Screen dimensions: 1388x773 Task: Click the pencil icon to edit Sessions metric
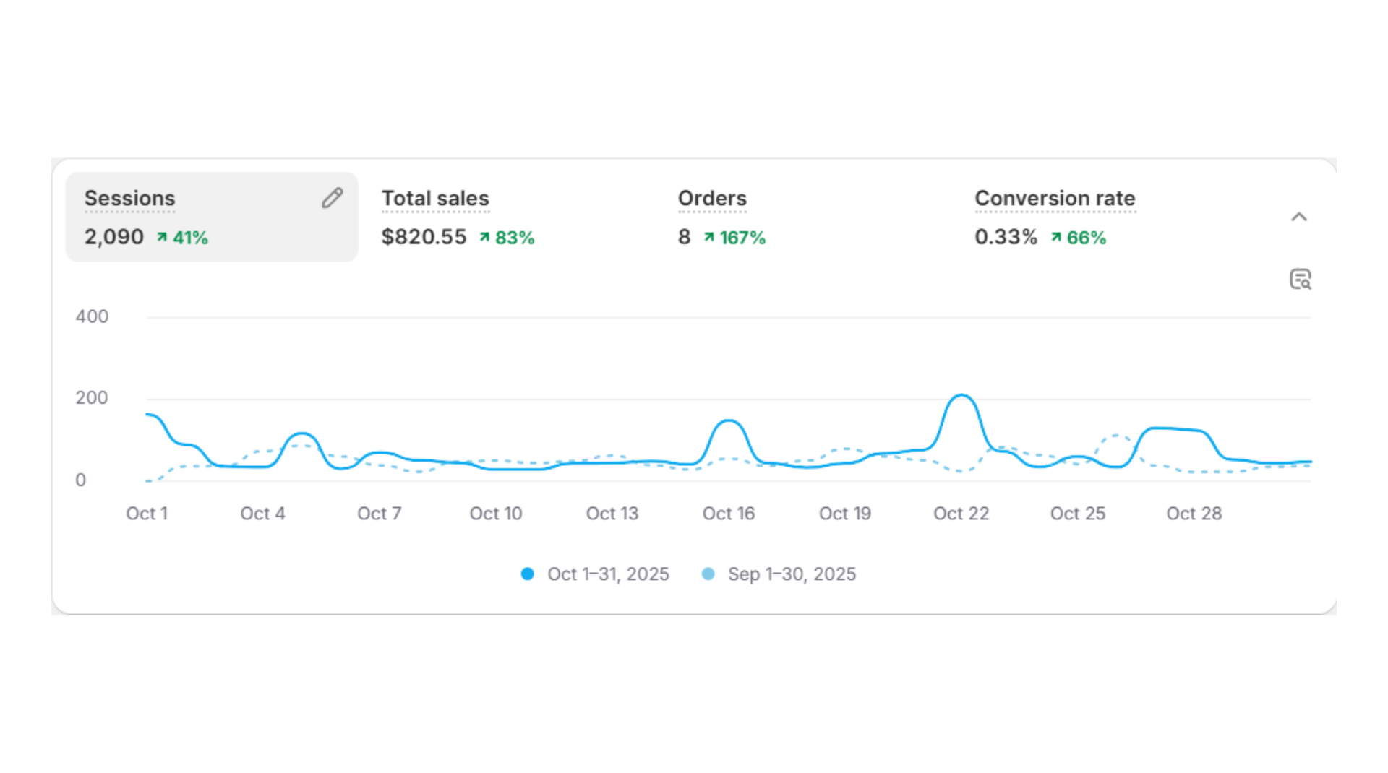click(x=333, y=197)
